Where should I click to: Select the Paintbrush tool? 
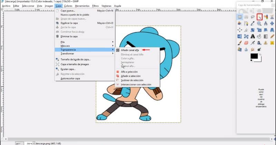(x=240, y=43)
